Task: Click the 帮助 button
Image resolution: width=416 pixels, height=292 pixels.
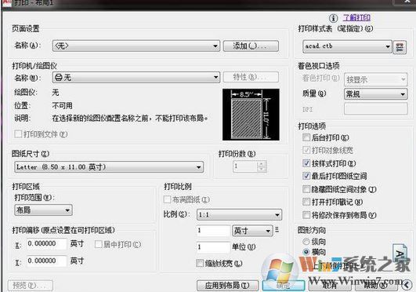Action: [x=375, y=286]
